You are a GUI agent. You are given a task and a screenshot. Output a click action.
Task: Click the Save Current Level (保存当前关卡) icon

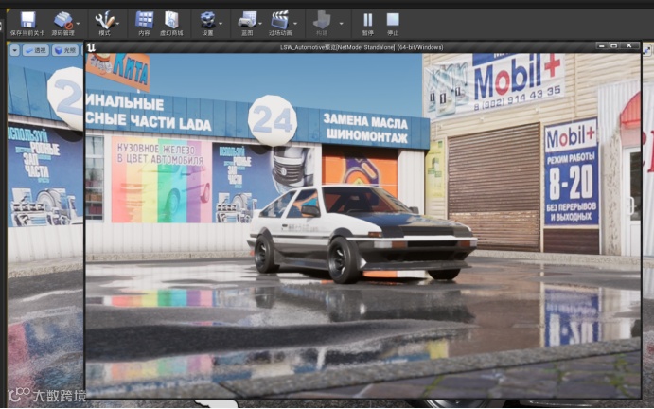[x=28, y=20]
